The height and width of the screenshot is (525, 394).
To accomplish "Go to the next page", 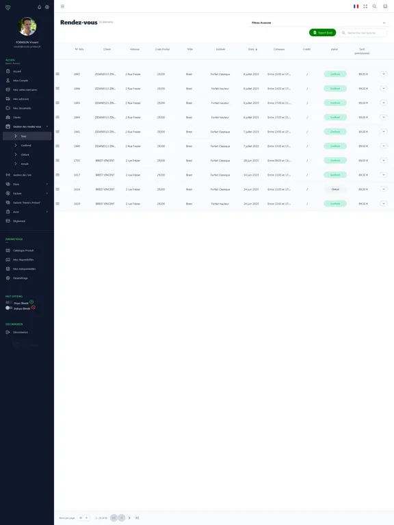I will (129, 518).
